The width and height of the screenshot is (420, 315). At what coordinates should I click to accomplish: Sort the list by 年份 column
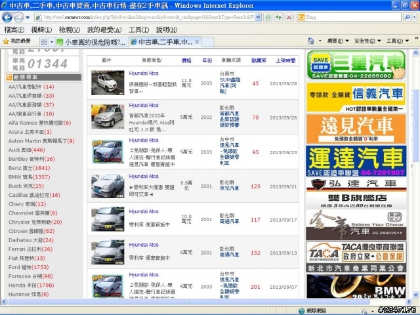(207, 60)
